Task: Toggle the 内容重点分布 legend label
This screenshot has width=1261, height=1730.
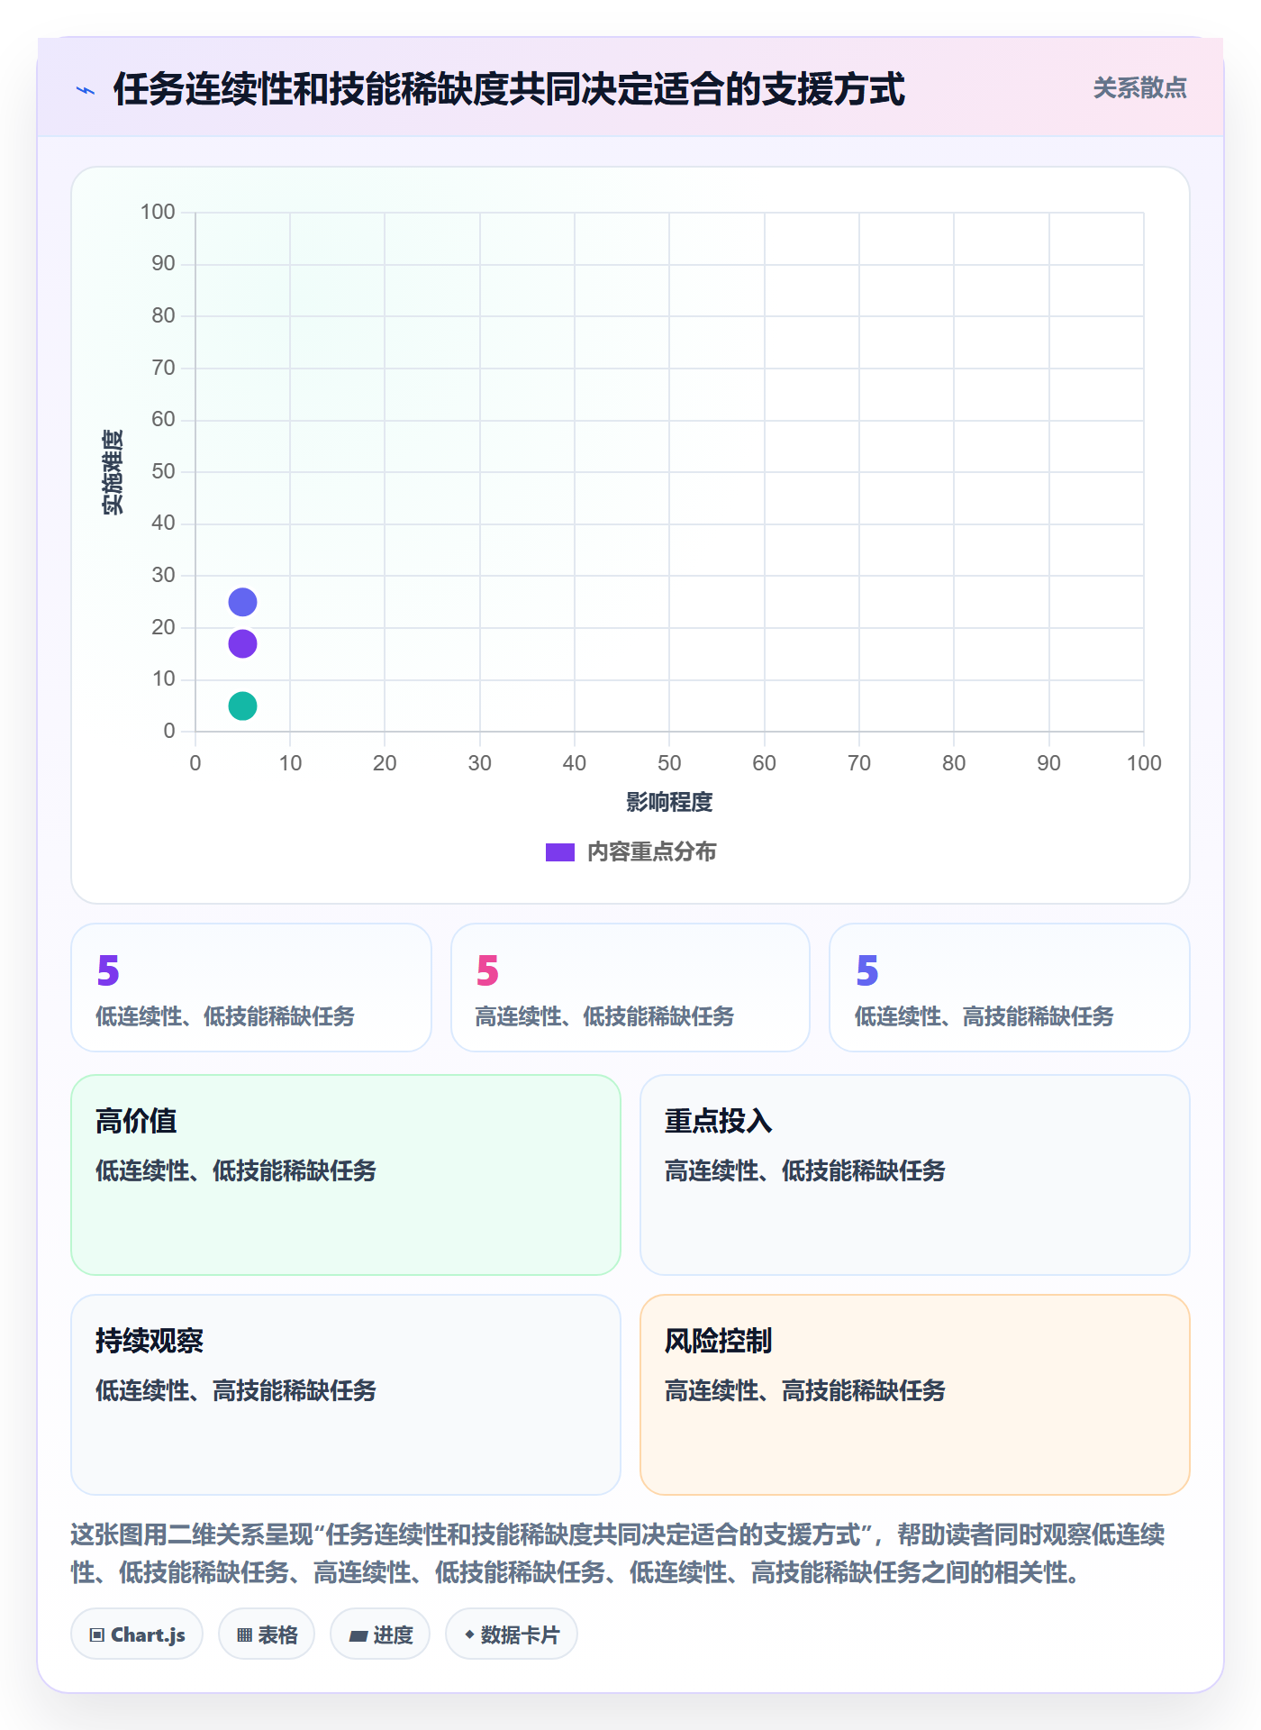Action: [x=651, y=852]
